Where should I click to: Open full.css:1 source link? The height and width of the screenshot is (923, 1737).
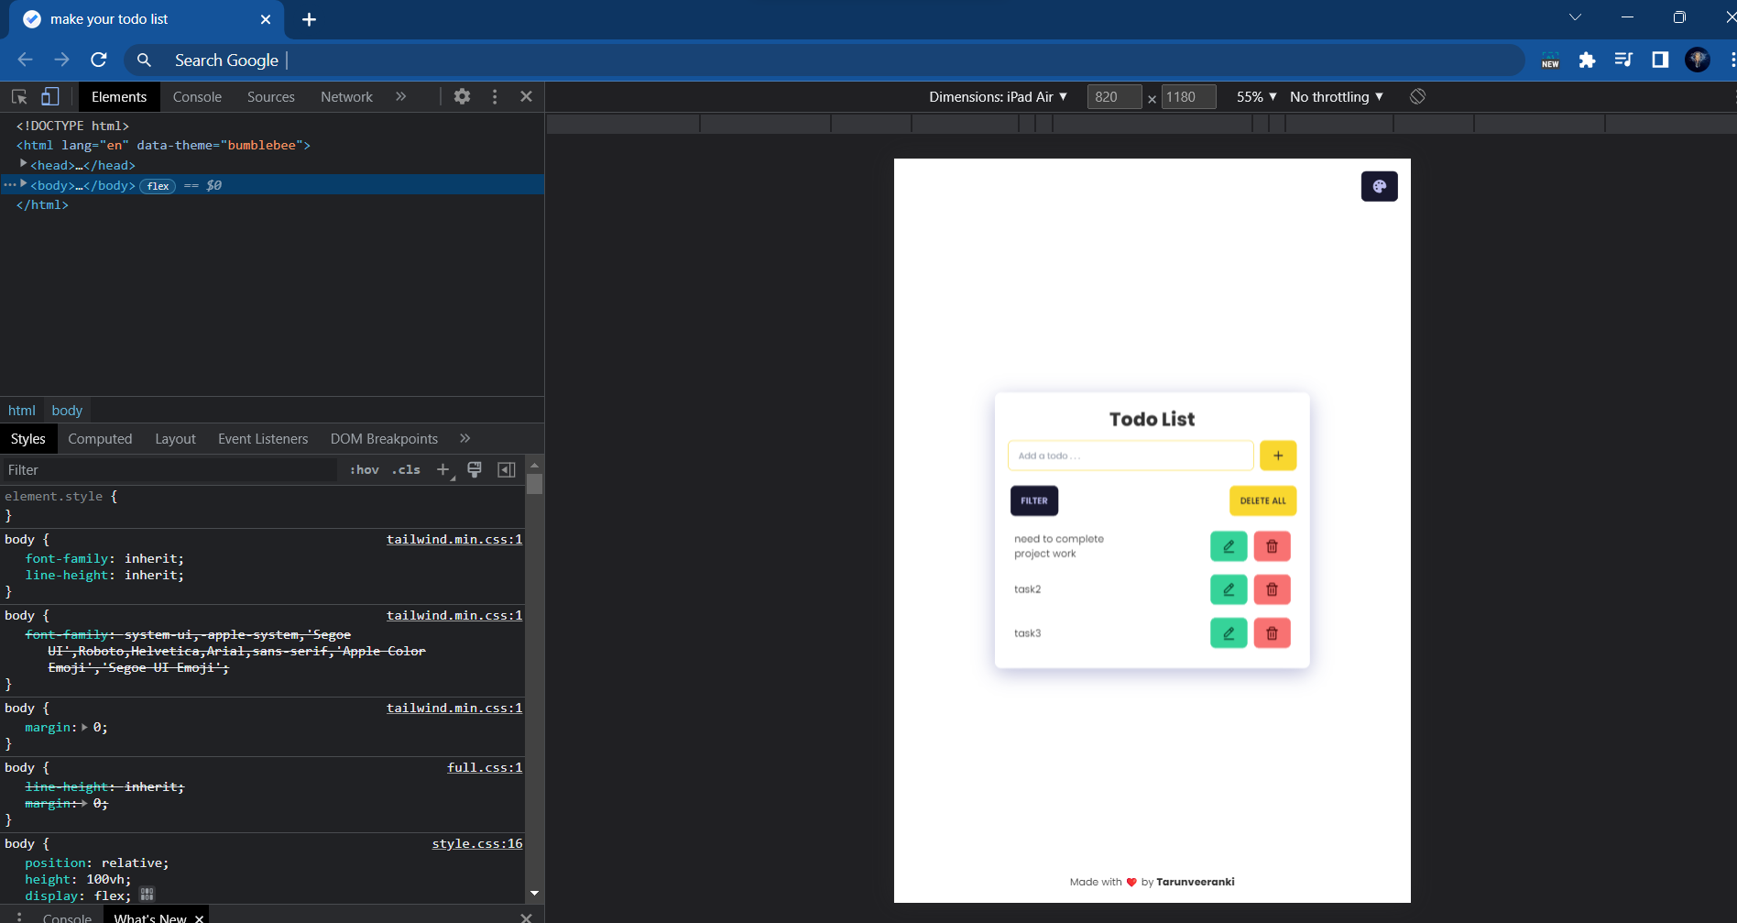coord(485,767)
